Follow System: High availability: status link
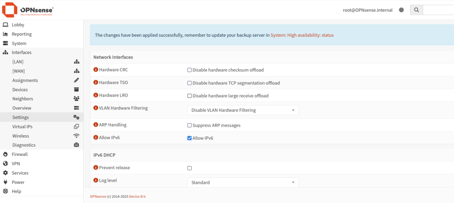 (x=302, y=35)
